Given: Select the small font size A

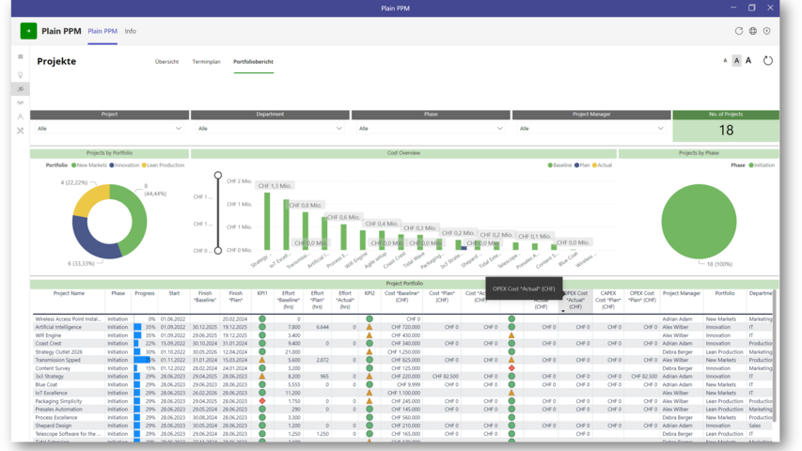Looking at the screenshot, I should (x=725, y=61).
